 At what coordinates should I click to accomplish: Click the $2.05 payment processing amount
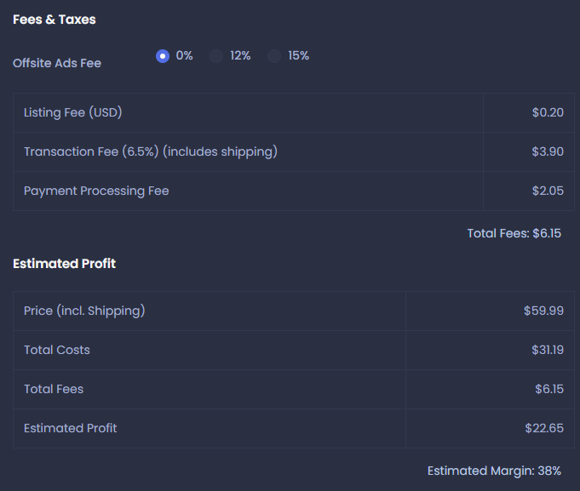pyautogui.click(x=548, y=191)
